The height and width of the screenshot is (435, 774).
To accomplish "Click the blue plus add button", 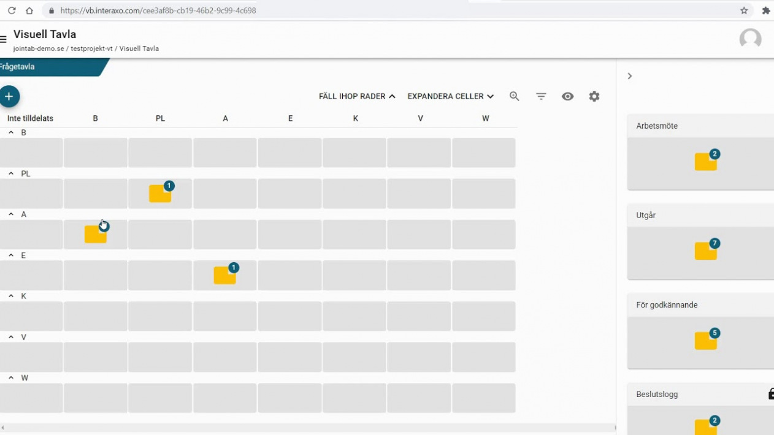I will [9, 97].
